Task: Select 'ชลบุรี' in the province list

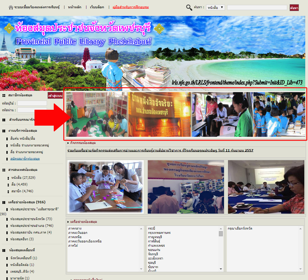Action: pyautogui.click(x=152, y=263)
